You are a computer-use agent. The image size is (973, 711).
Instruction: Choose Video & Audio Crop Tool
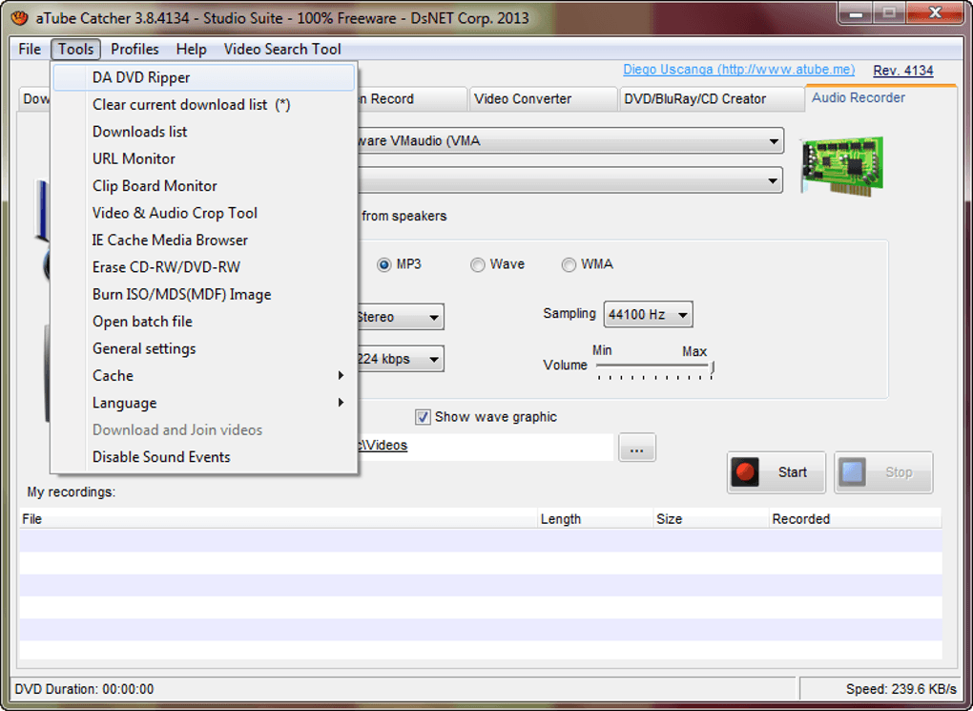click(204, 213)
